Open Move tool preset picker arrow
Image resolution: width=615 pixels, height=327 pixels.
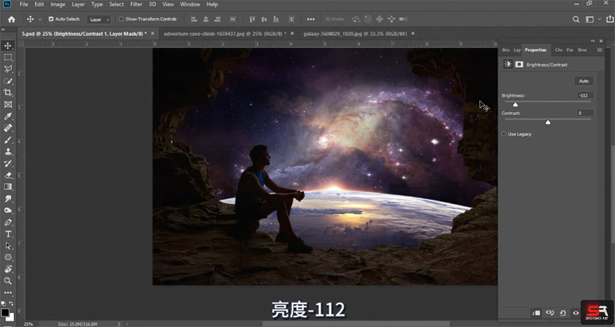click(40, 19)
